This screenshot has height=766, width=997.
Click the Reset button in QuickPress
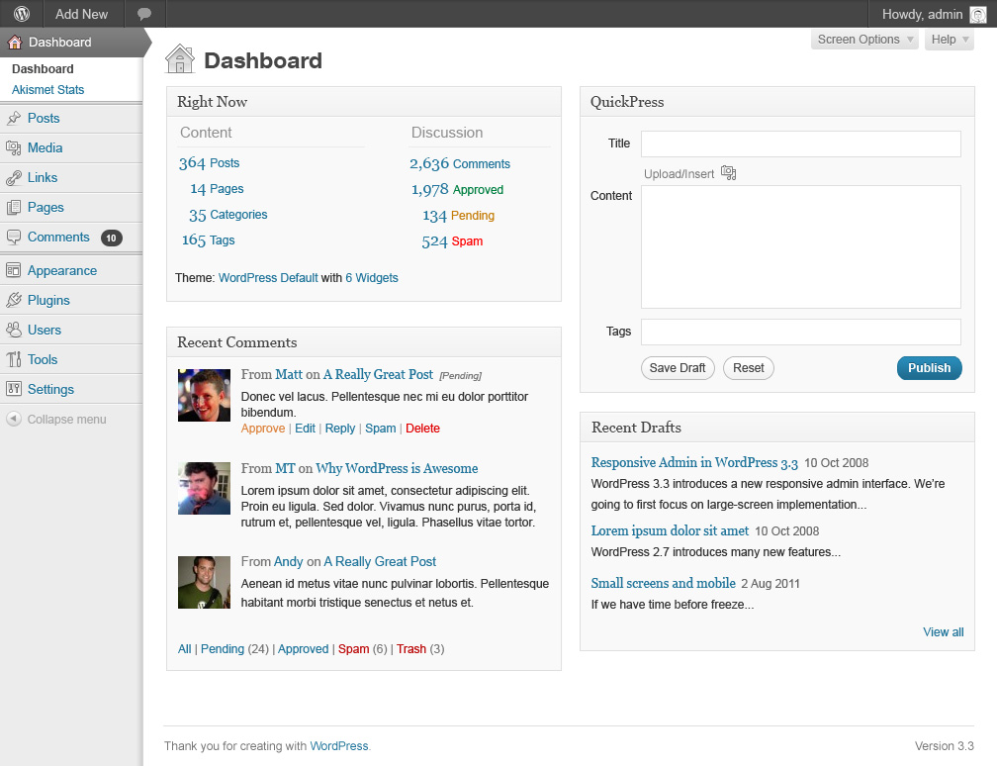[749, 368]
